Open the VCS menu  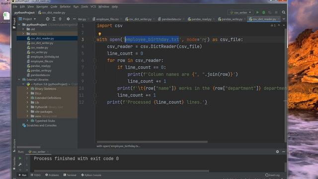[93, 6]
